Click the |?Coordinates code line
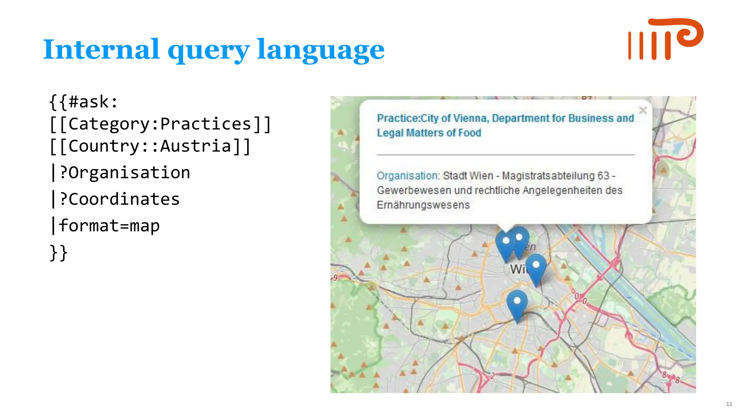The image size is (738, 415). 115,199
